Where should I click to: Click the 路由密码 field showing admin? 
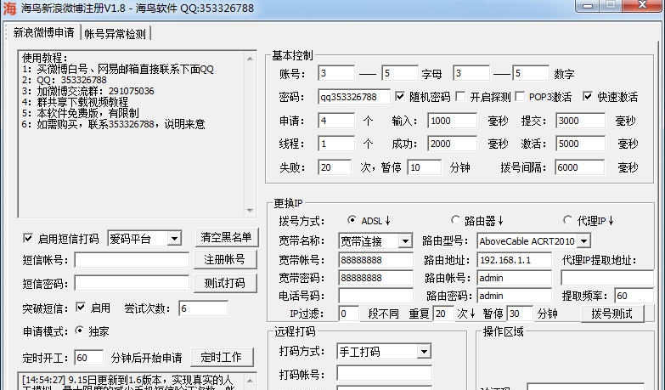coord(514,296)
